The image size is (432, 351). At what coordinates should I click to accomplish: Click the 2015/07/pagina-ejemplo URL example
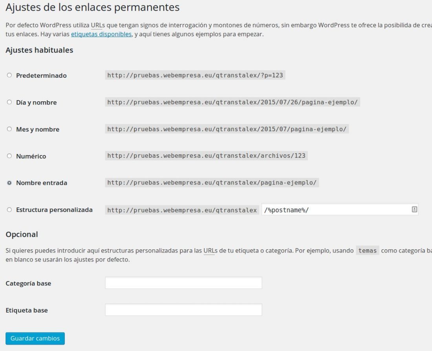point(227,129)
